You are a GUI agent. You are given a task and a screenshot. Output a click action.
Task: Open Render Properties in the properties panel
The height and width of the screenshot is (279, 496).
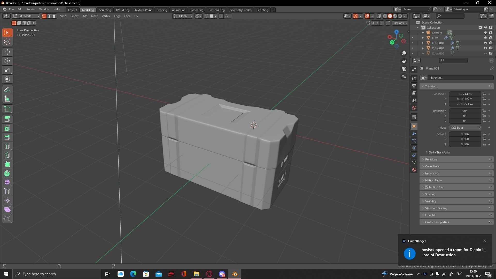414,78
